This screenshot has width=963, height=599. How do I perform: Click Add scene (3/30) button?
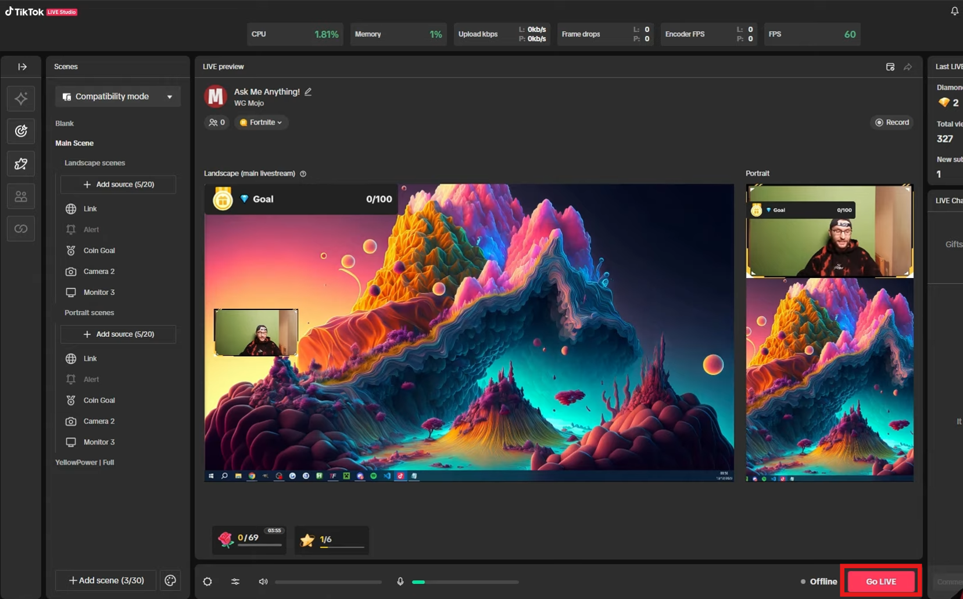click(106, 580)
